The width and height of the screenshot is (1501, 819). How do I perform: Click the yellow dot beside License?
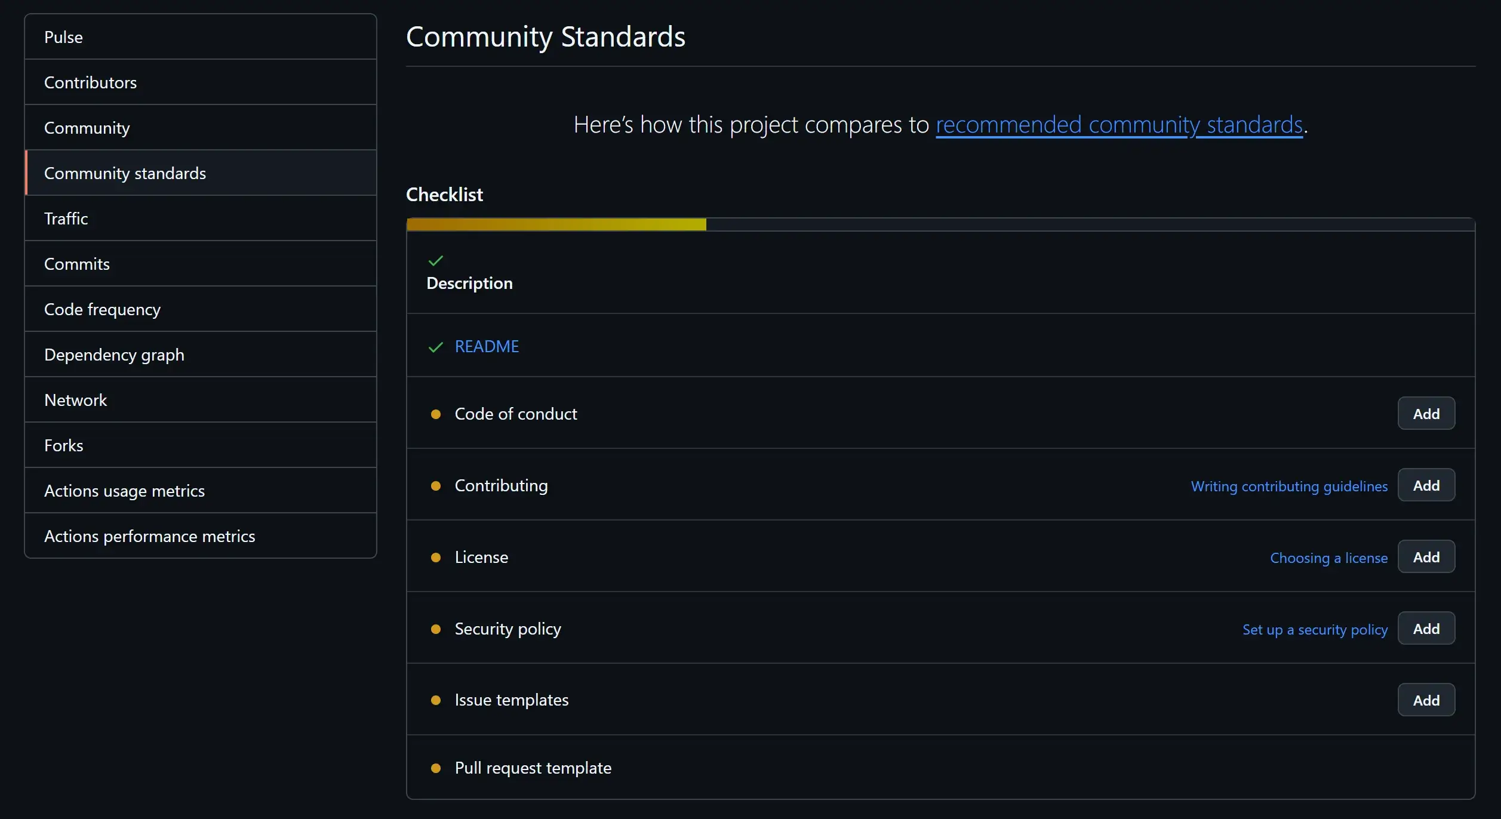[436, 558]
